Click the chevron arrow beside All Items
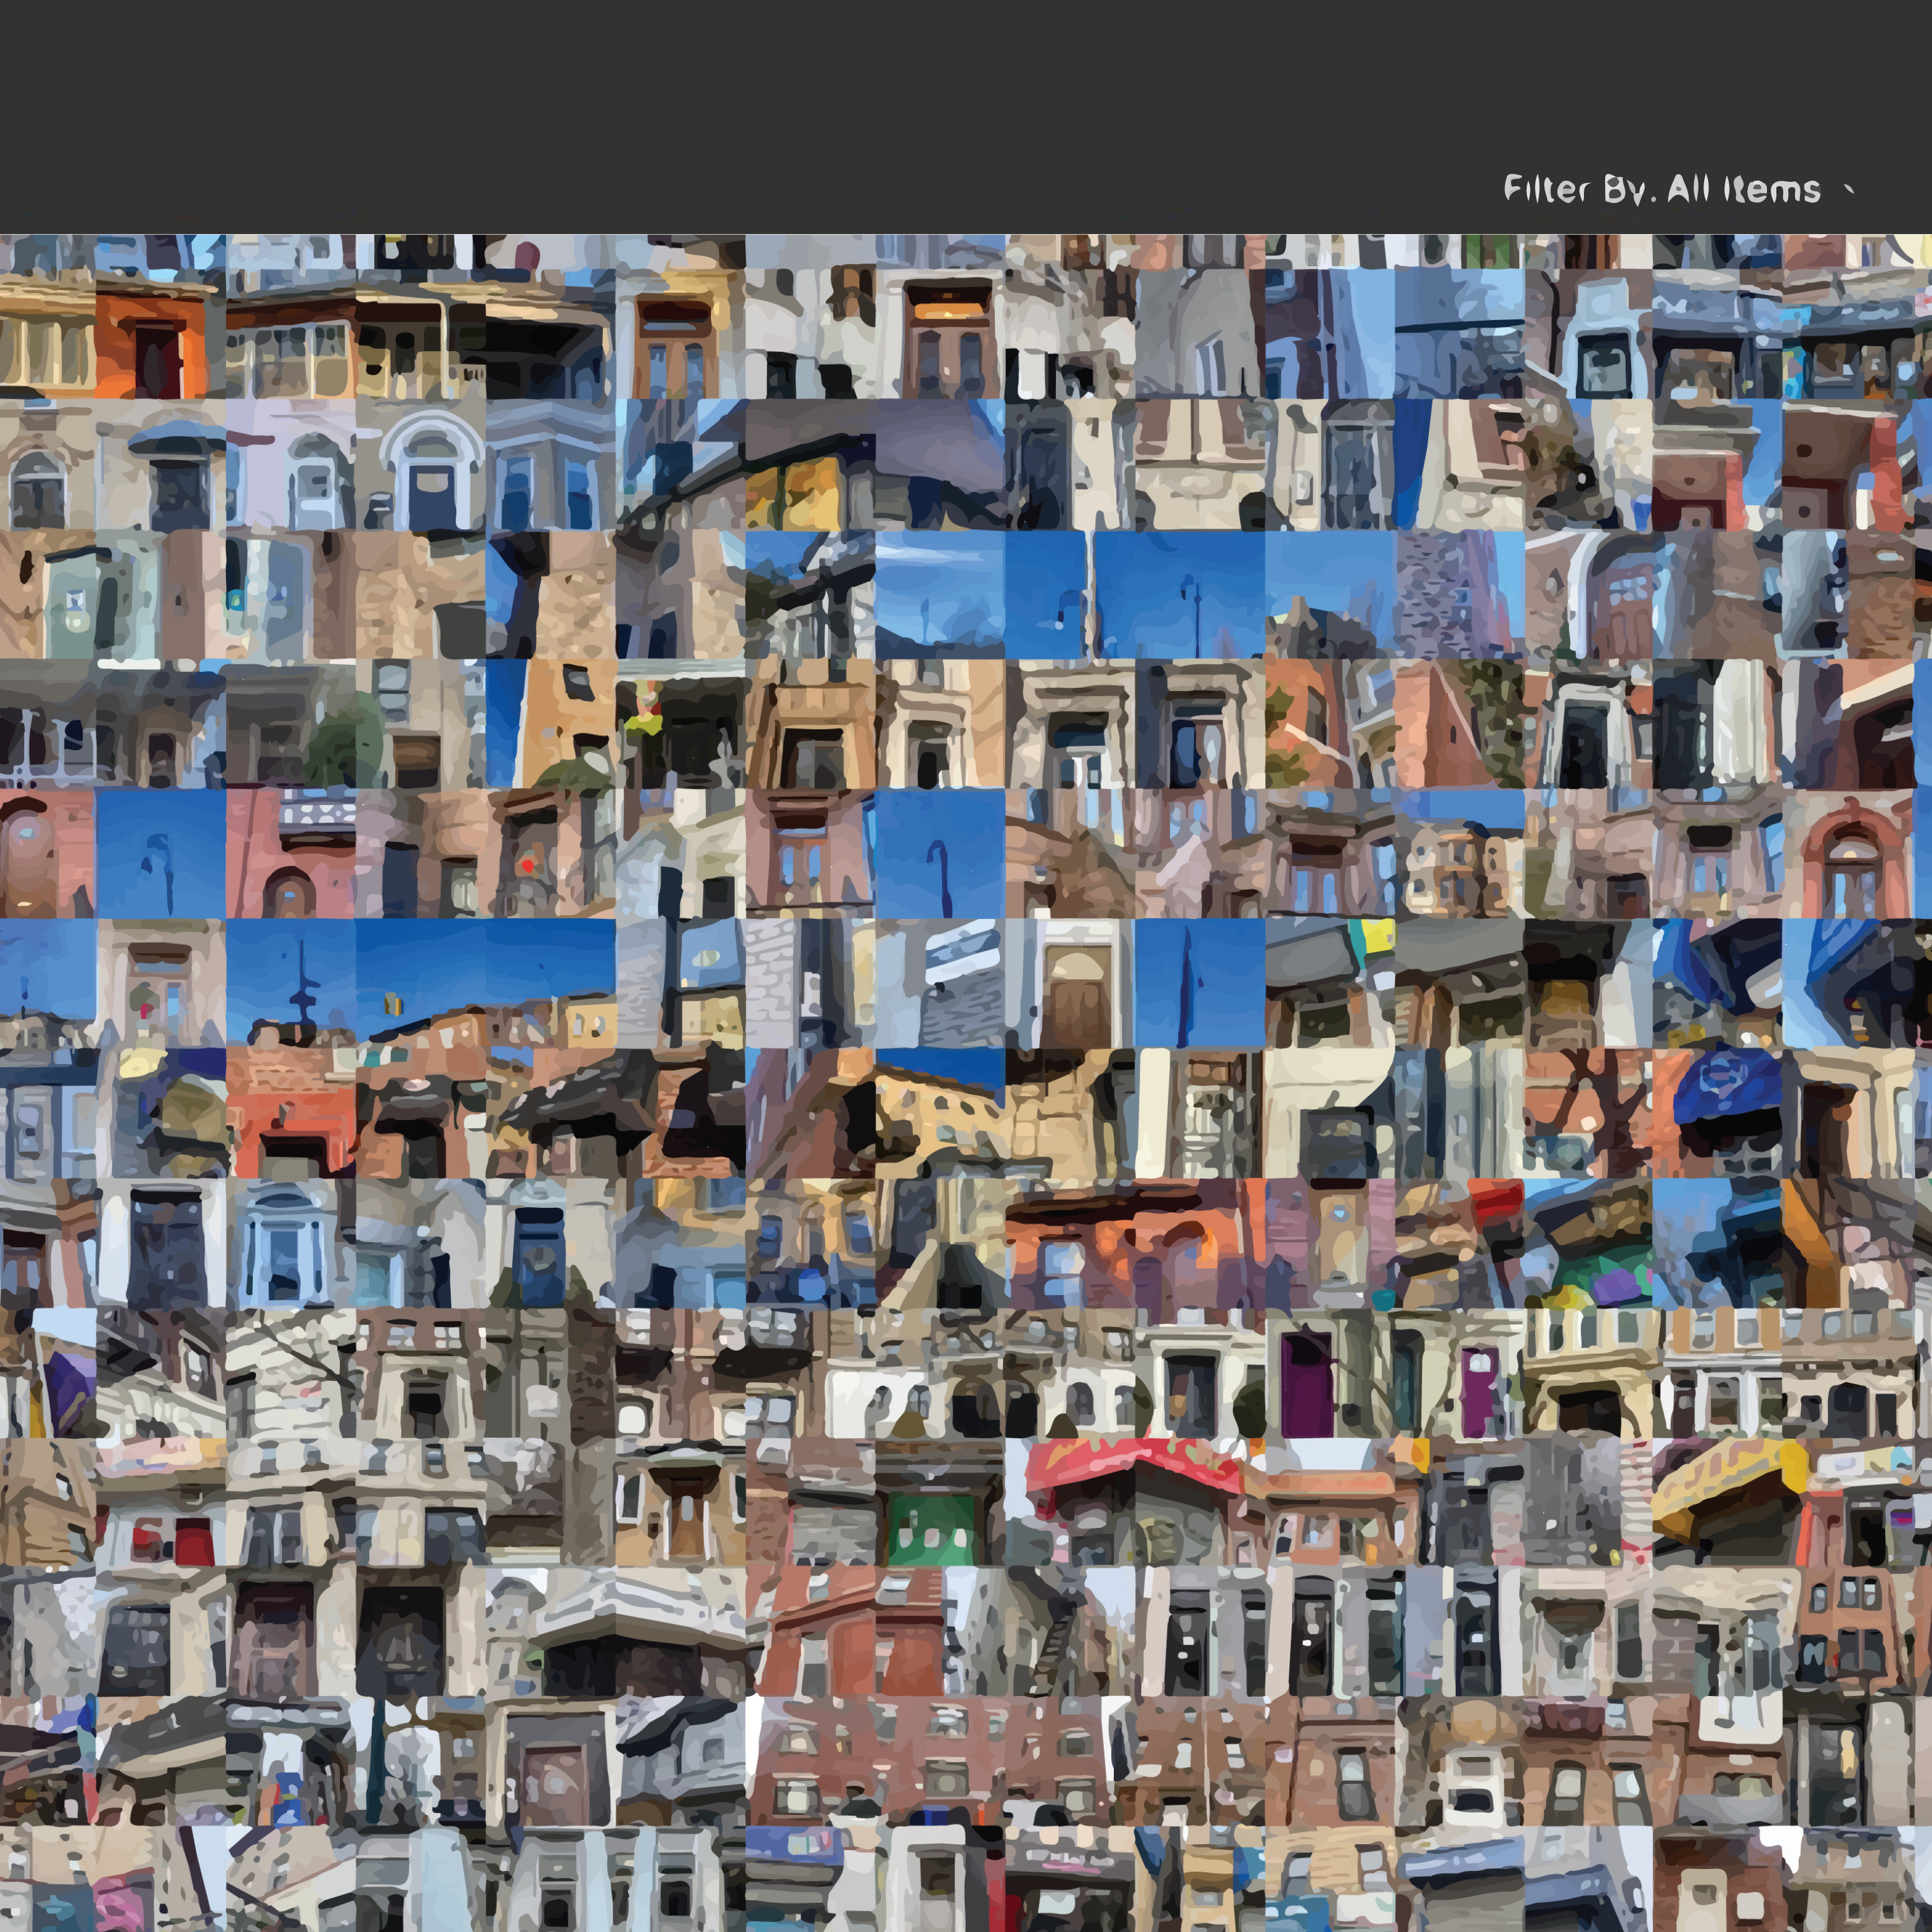 (1848, 189)
